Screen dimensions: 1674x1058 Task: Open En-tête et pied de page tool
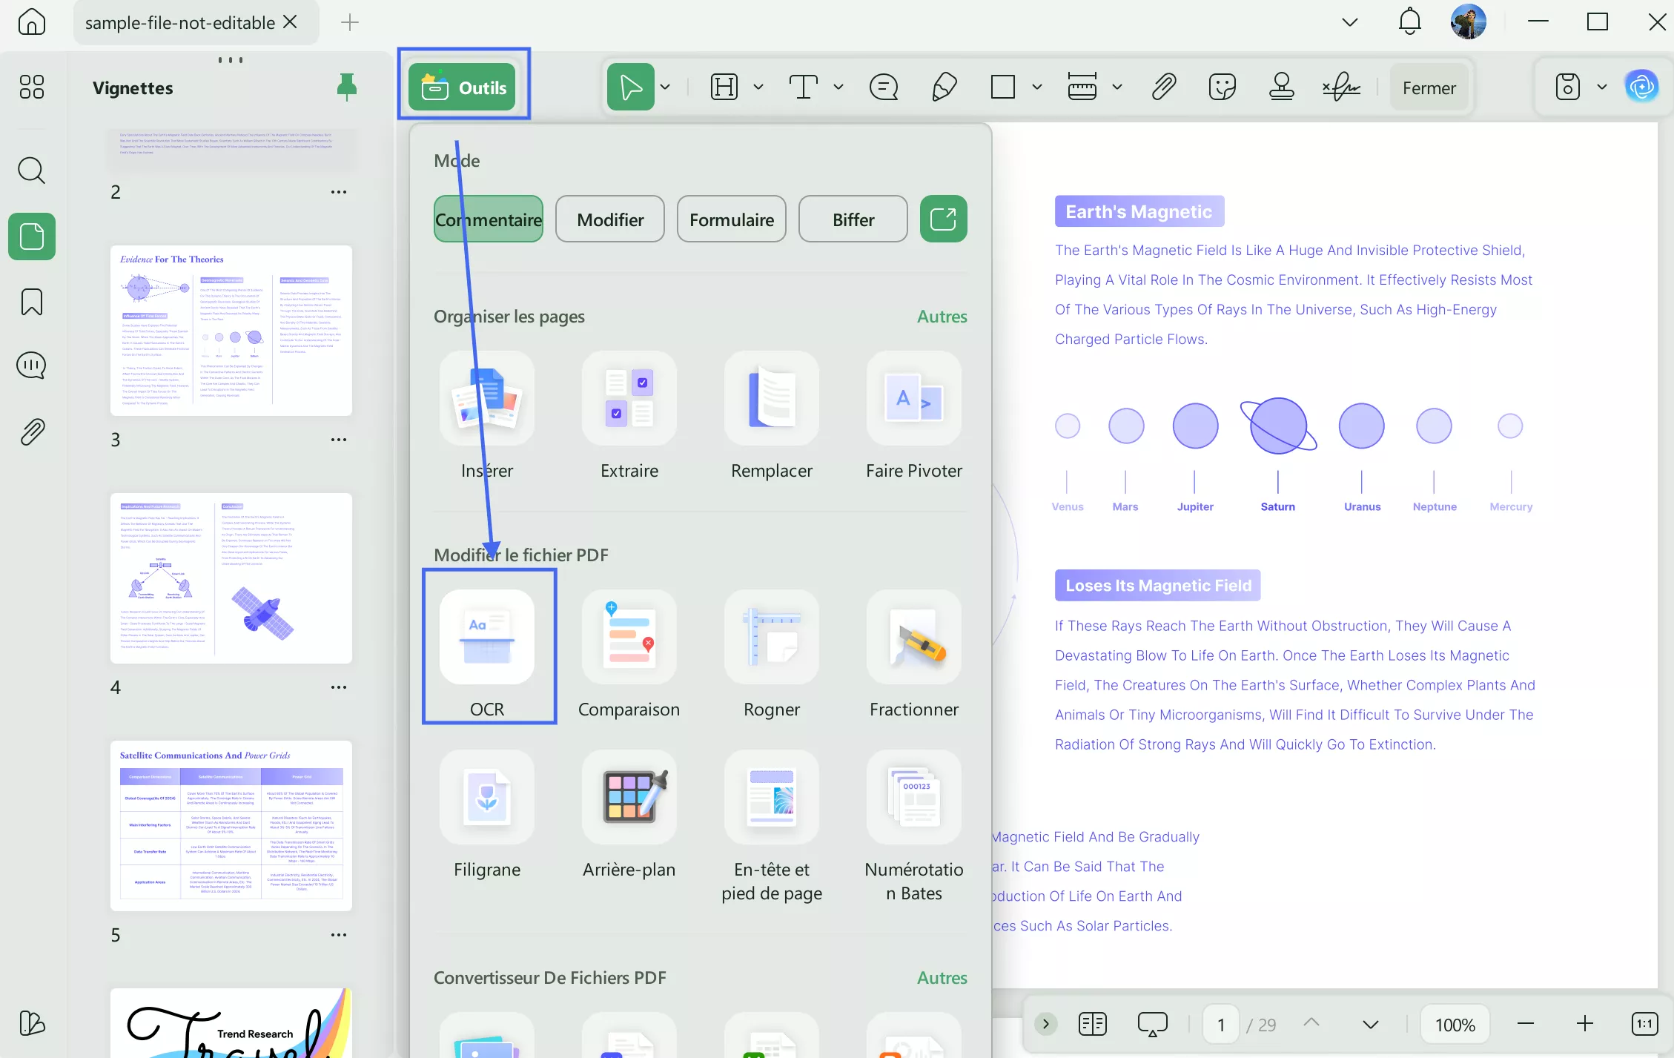tap(771, 827)
